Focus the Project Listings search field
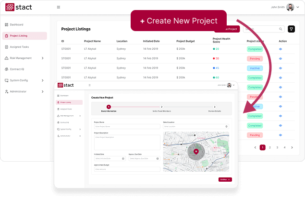This screenshot has height=198, width=305. [264, 29]
